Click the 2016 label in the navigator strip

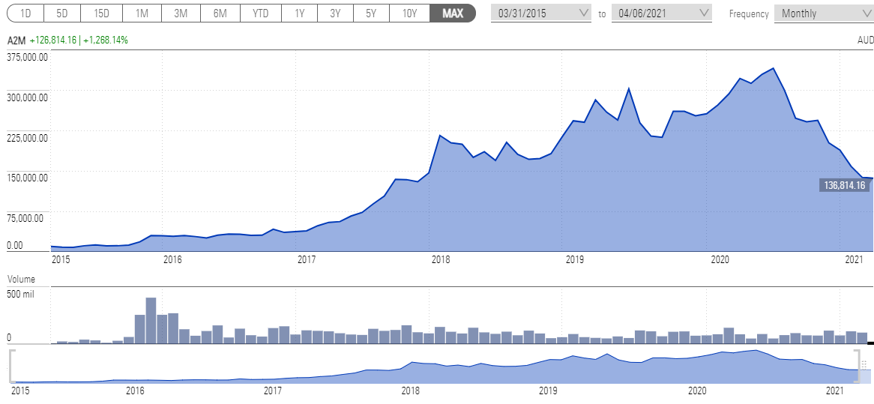click(136, 390)
